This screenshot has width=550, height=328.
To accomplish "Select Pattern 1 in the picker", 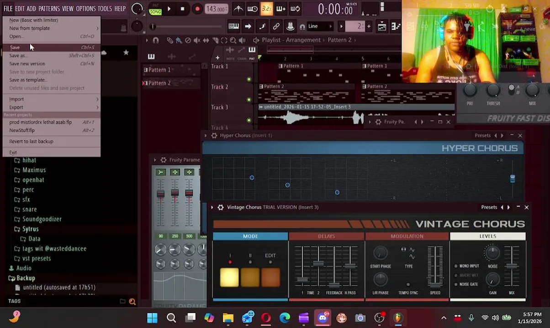I will [x=171, y=70].
